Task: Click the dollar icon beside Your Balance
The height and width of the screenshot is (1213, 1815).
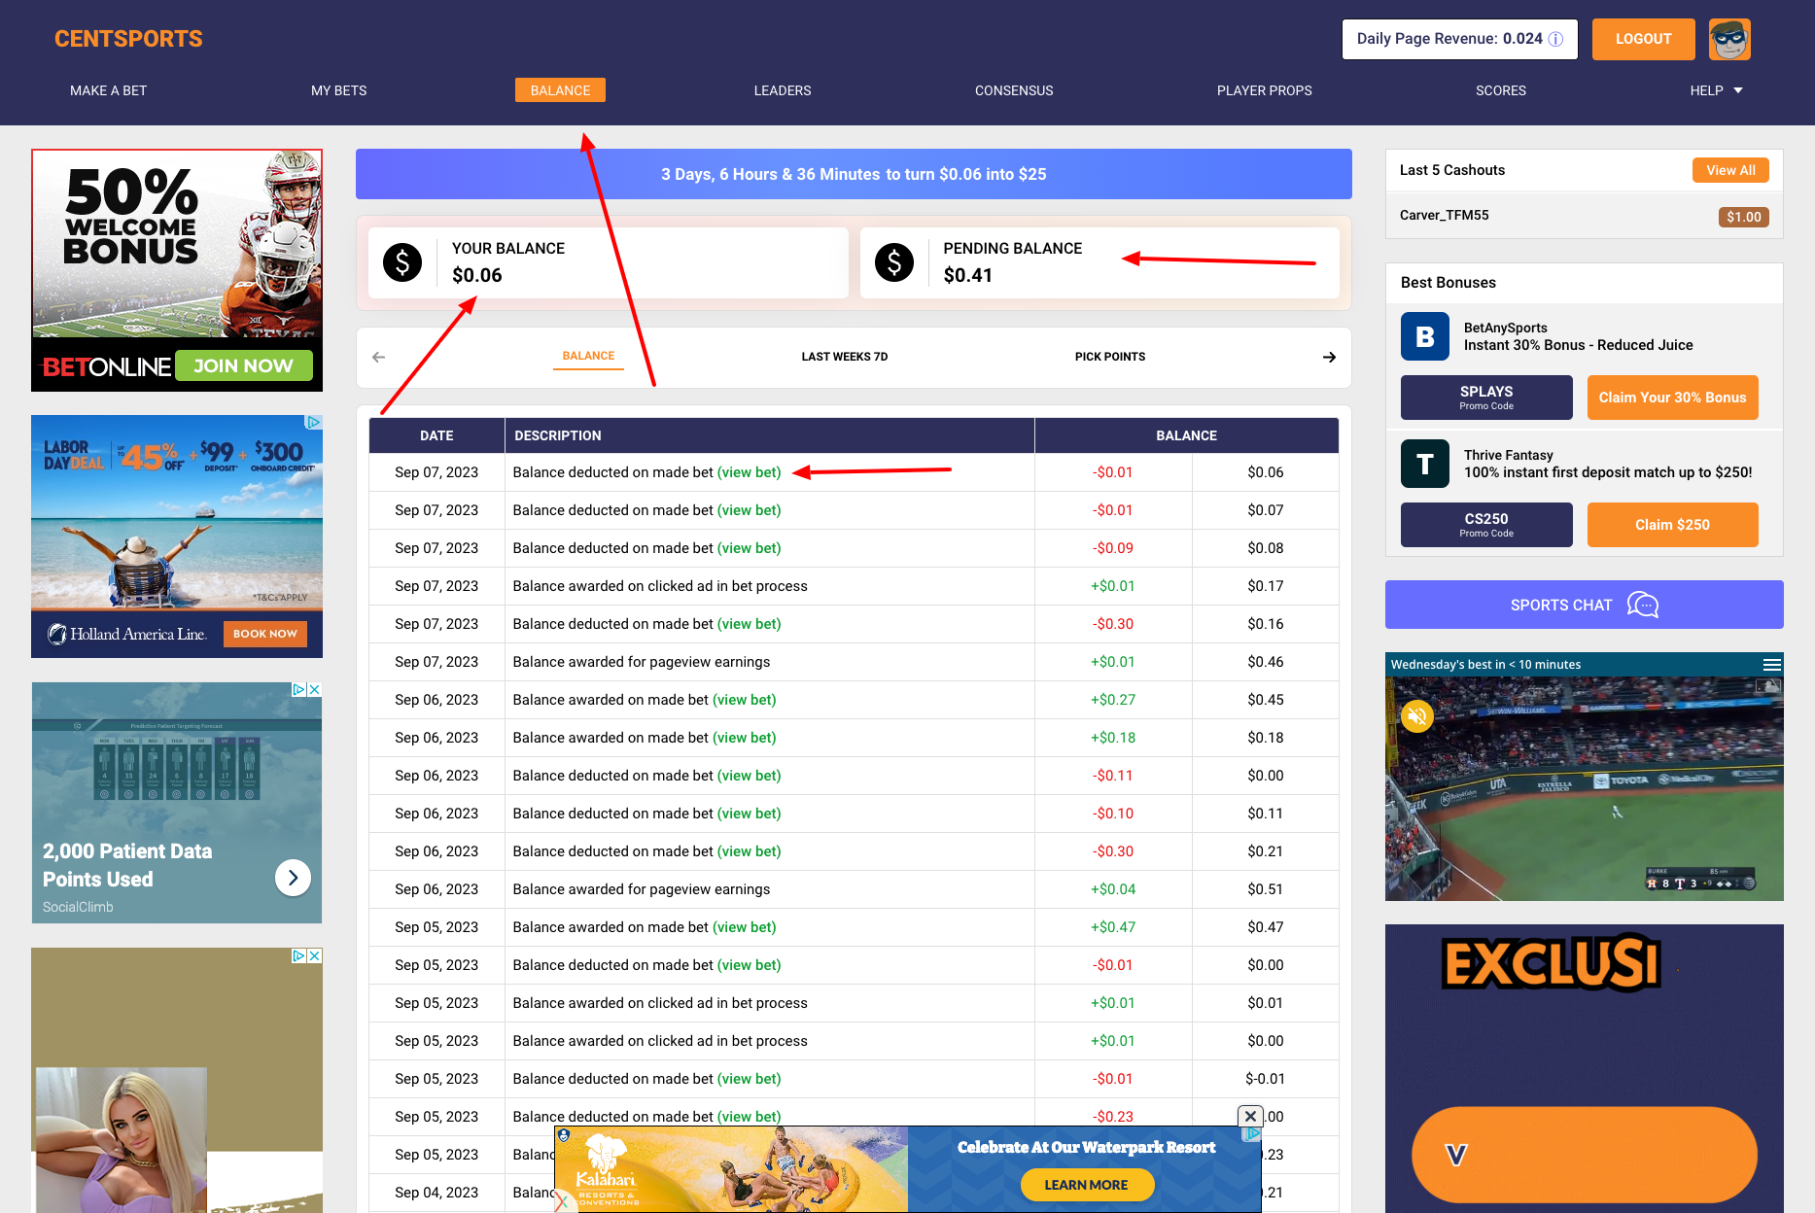Action: pyautogui.click(x=402, y=262)
